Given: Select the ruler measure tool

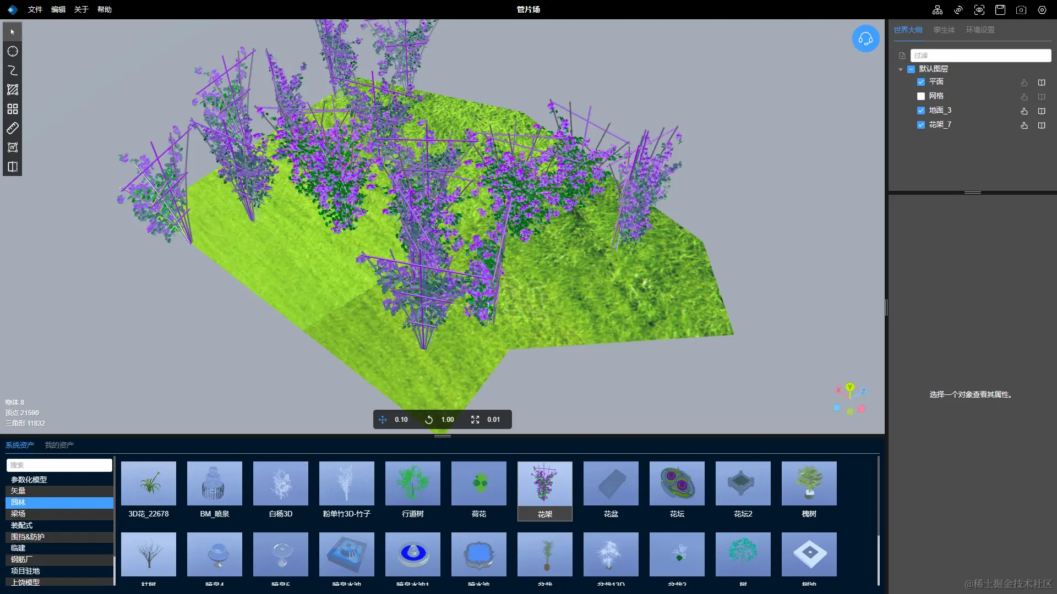Looking at the screenshot, I should point(12,128).
